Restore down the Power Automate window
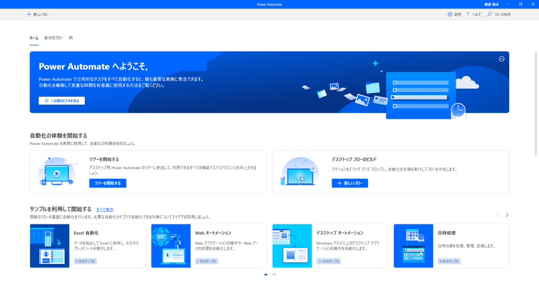Viewport: 539px width, 289px height. pyautogui.click(x=521, y=4)
